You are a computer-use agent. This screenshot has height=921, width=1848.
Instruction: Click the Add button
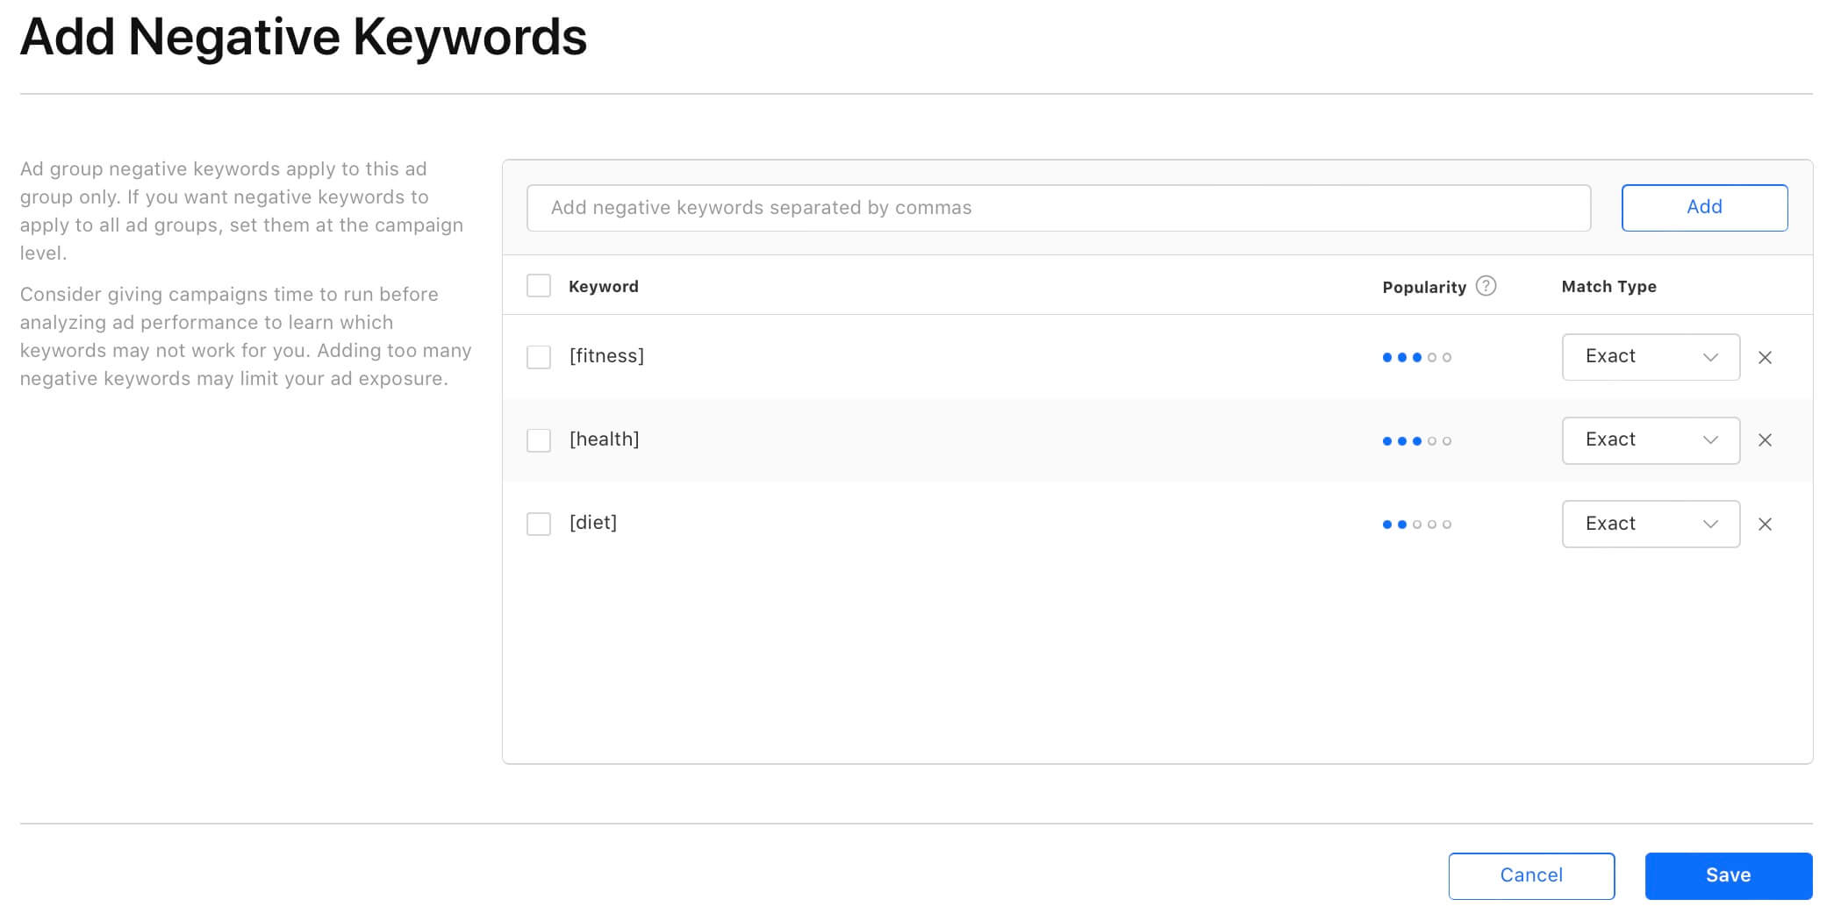(x=1704, y=207)
